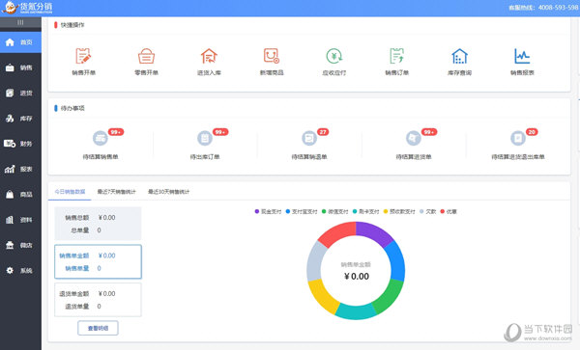Open the 系统 settings gear sidebar menu

[20, 270]
